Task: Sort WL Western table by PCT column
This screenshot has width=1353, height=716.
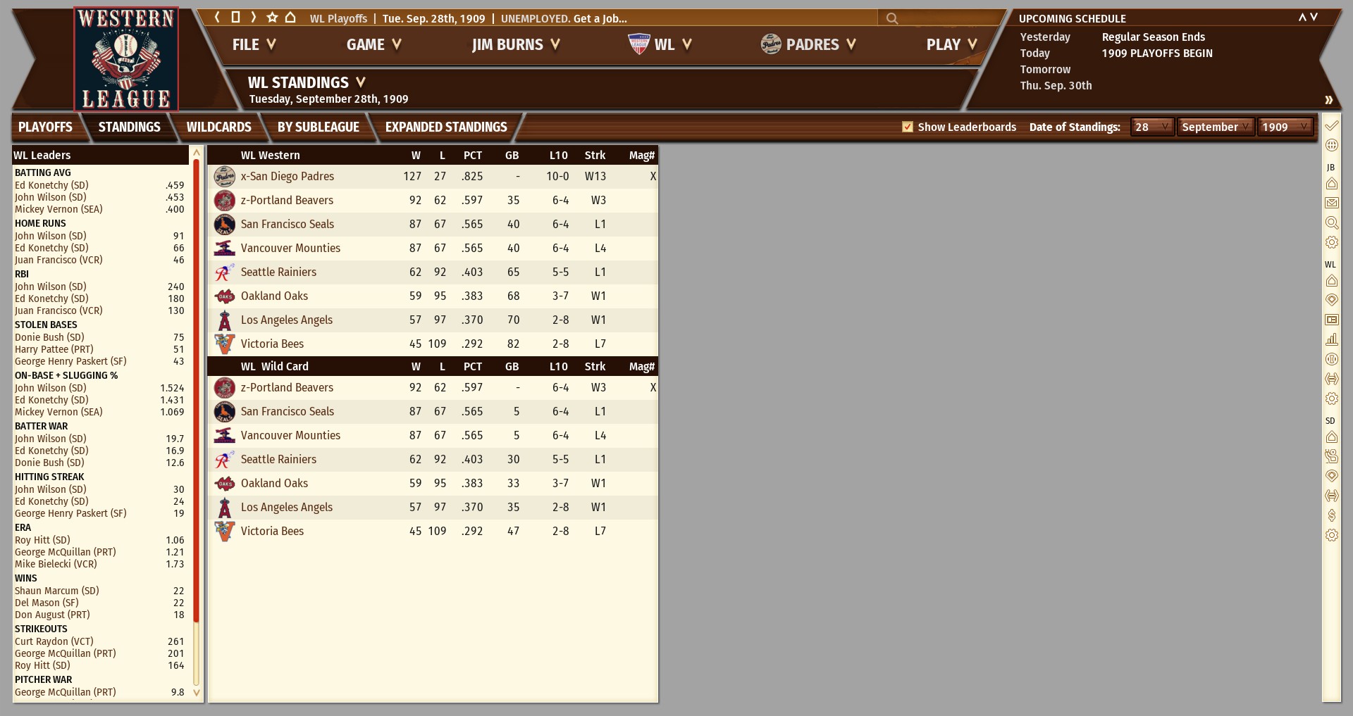Action: pos(473,156)
